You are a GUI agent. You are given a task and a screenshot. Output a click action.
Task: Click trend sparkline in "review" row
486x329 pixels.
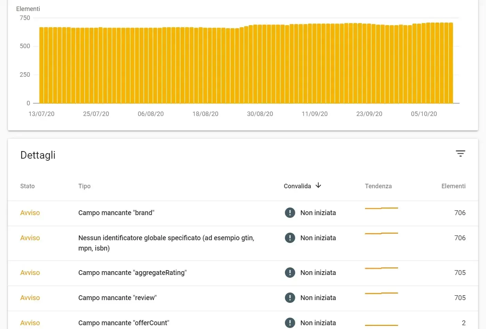point(381,293)
